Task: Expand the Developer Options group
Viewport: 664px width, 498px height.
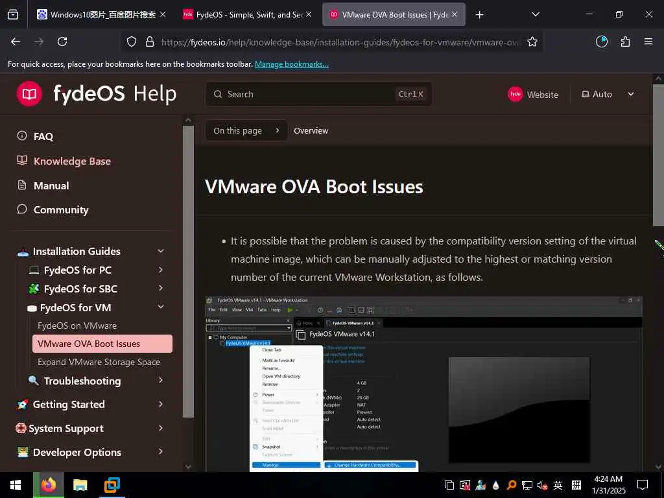Action: pos(161,452)
